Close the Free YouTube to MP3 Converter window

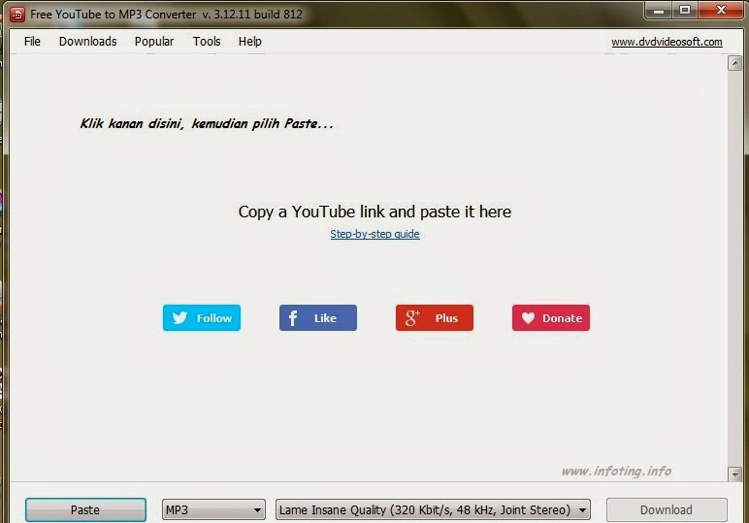point(721,10)
